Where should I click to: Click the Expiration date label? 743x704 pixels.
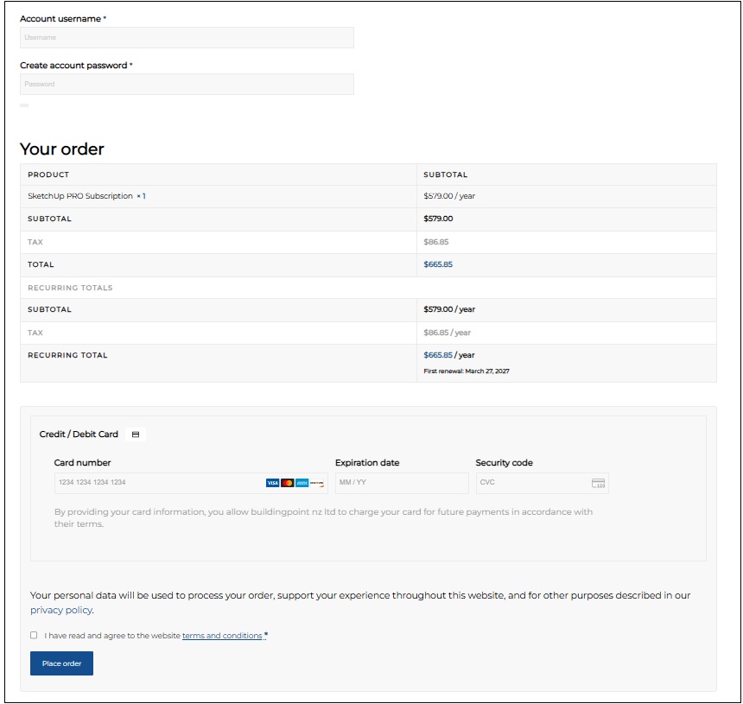pyautogui.click(x=367, y=462)
